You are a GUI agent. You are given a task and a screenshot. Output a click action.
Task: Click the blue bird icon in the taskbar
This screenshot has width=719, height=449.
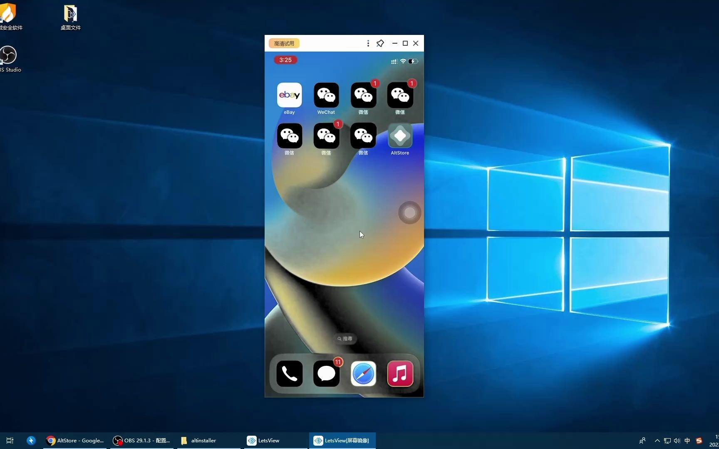(x=31, y=440)
